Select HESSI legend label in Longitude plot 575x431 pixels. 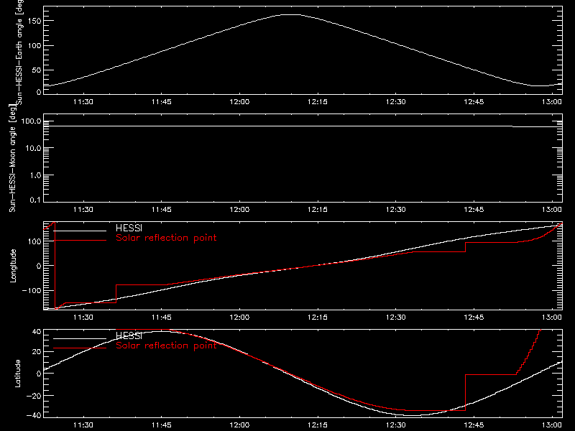coord(129,228)
